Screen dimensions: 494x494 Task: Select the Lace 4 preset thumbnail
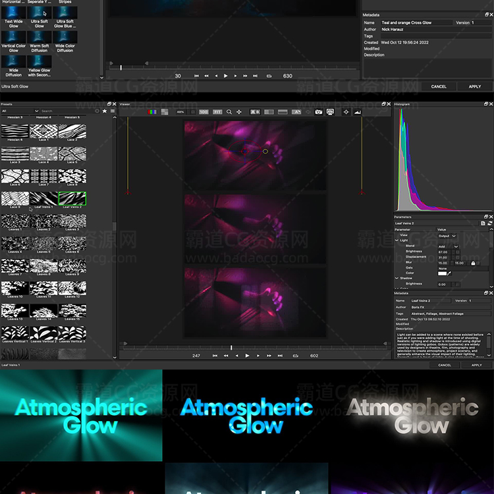pyautogui.click(x=43, y=155)
